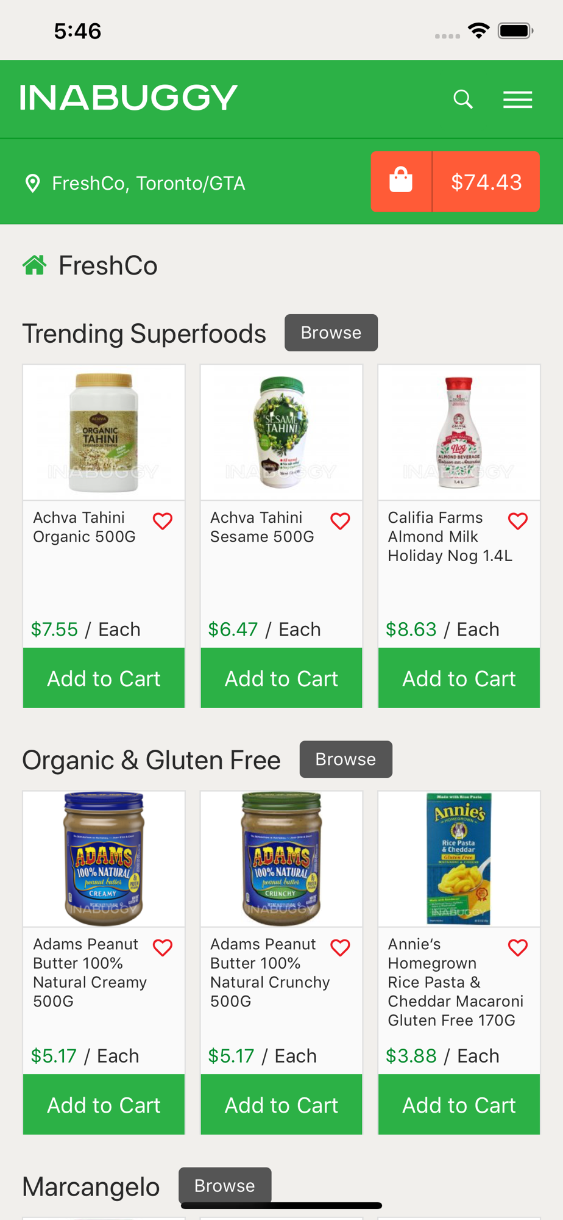This screenshot has height=1220, width=563.
Task: Tap the INABUGGY logo
Action: point(129,98)
